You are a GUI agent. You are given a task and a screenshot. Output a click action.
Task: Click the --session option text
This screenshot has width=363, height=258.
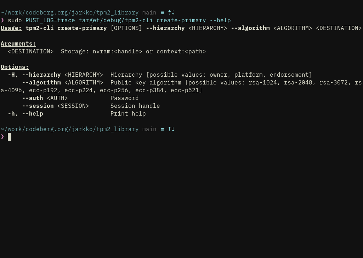(38, 106)
